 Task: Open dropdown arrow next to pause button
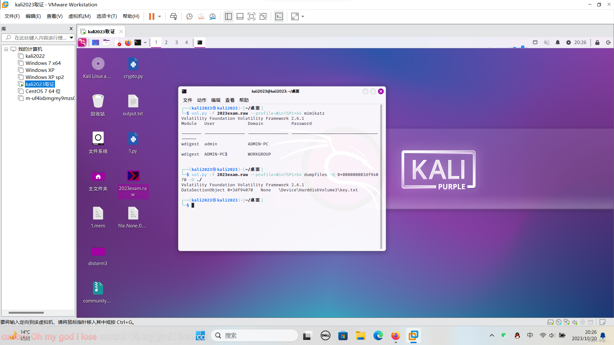(x=160, y=16)
